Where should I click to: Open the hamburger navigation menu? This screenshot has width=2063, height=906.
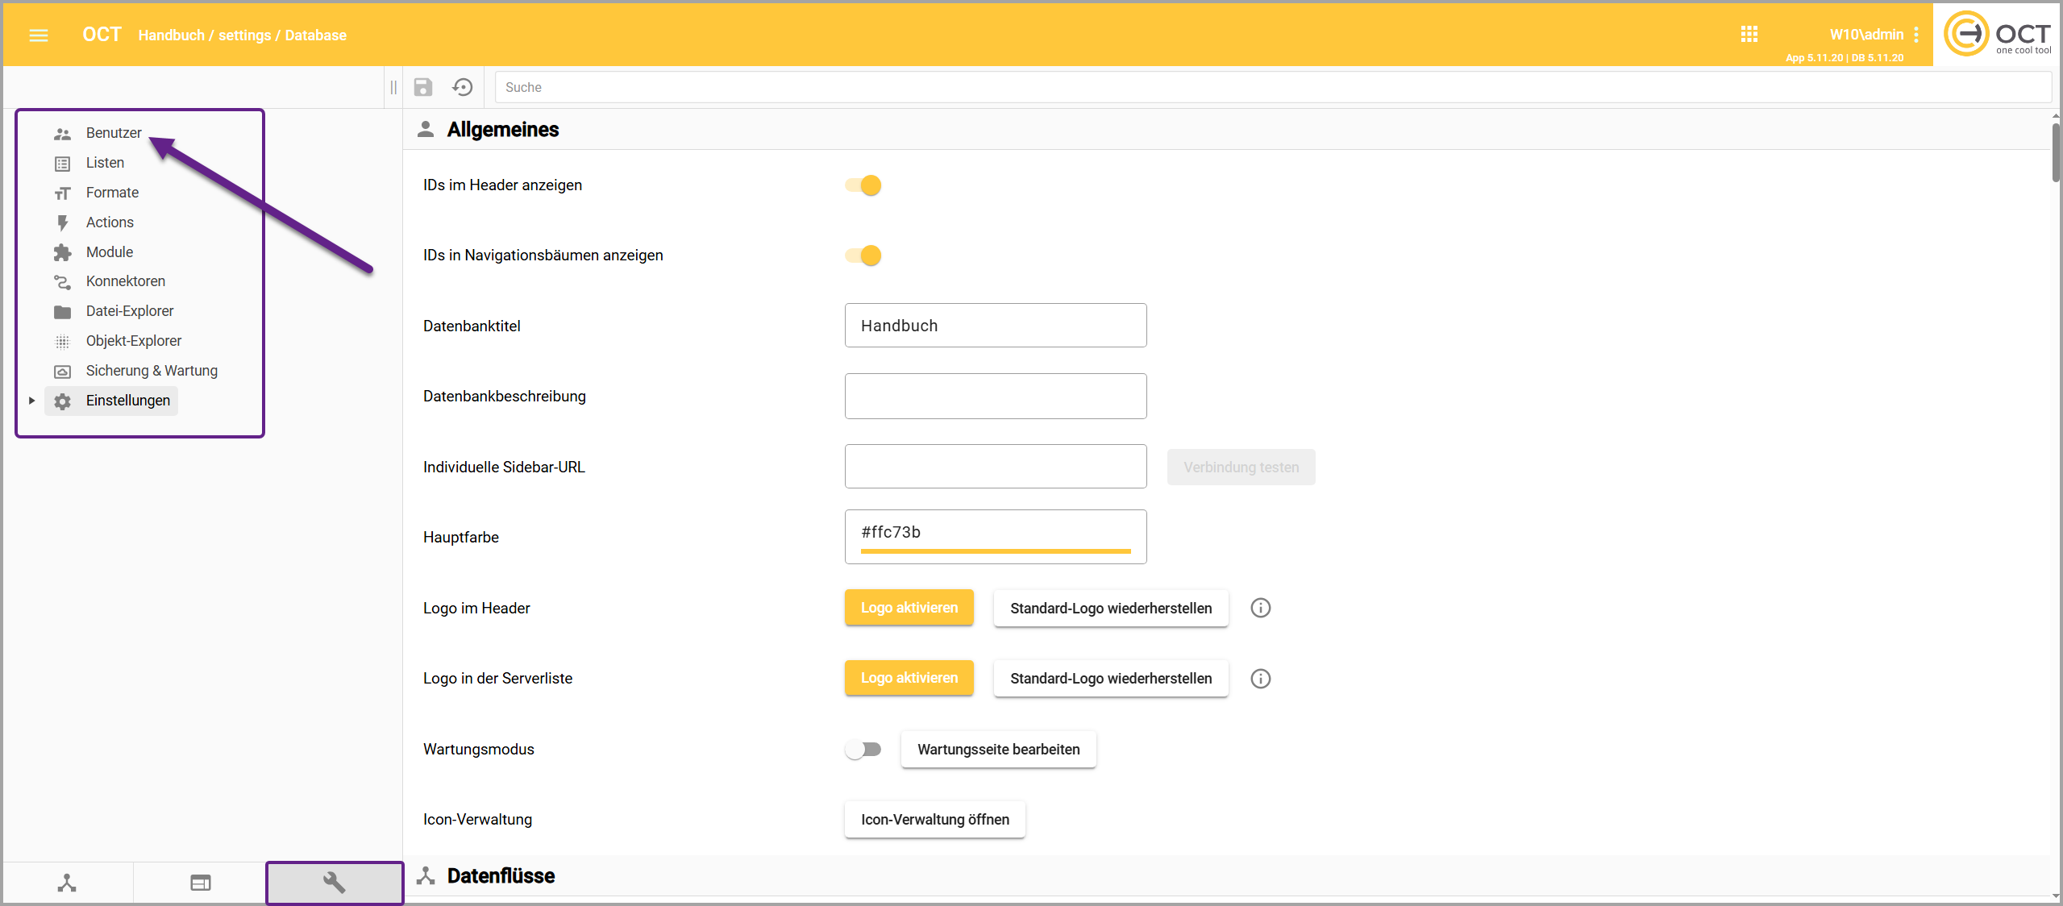click(38, 35)
